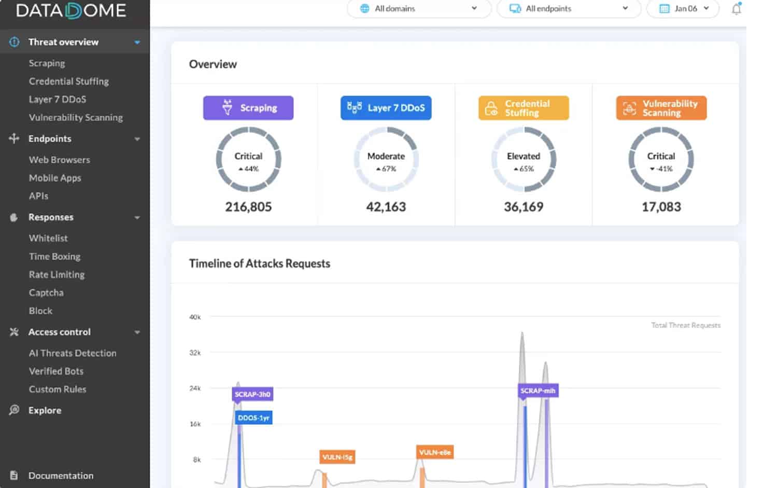The image size is (763, 488).
Task: Expand the All domains dropdown
Action: 418,8
